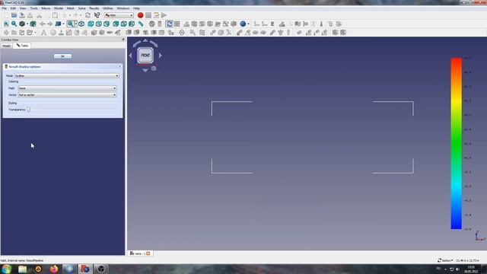The image size is (487, 274).
Task: Open the Field dropdown showing None
Action: pos(67,88)
